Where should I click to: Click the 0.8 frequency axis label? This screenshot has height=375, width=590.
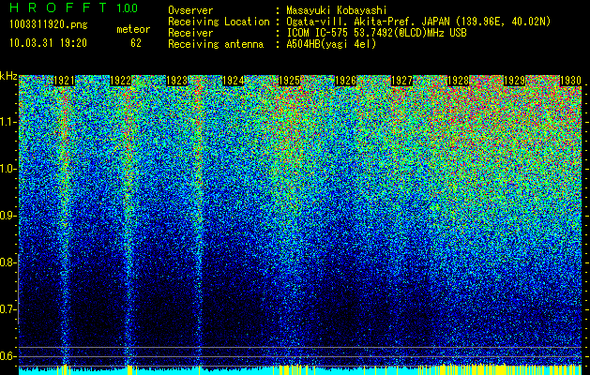click(x=8, y=262)
